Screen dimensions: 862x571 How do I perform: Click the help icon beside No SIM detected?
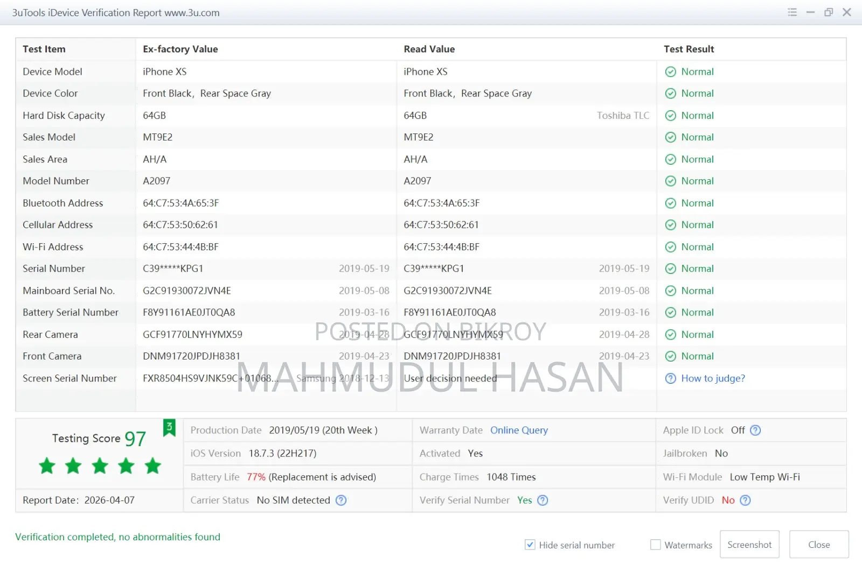pyautogui.click(x=341, y=500)
